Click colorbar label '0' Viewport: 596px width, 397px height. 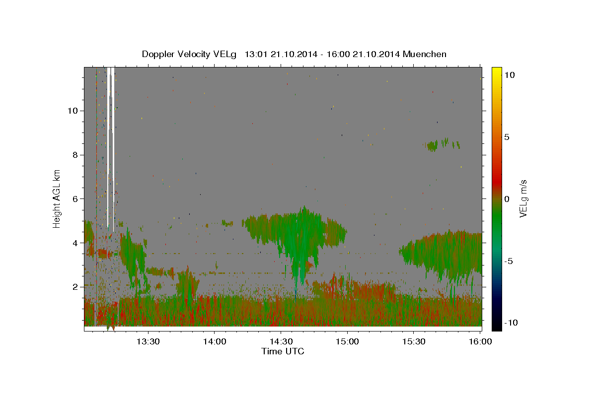click(507, 198)
